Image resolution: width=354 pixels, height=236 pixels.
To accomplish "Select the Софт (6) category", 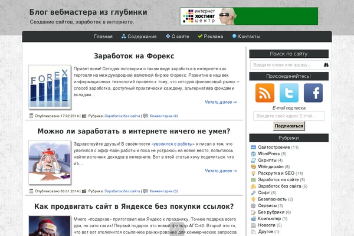I will [x=267, y=193].
